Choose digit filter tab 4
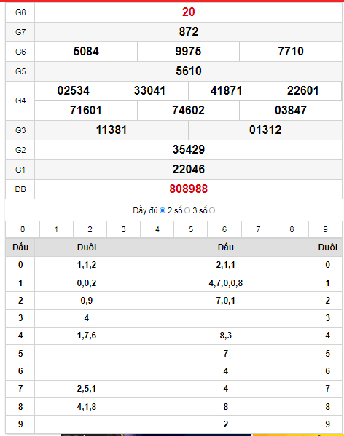Viewport: 344px width, 436px height. click(157, 229)
